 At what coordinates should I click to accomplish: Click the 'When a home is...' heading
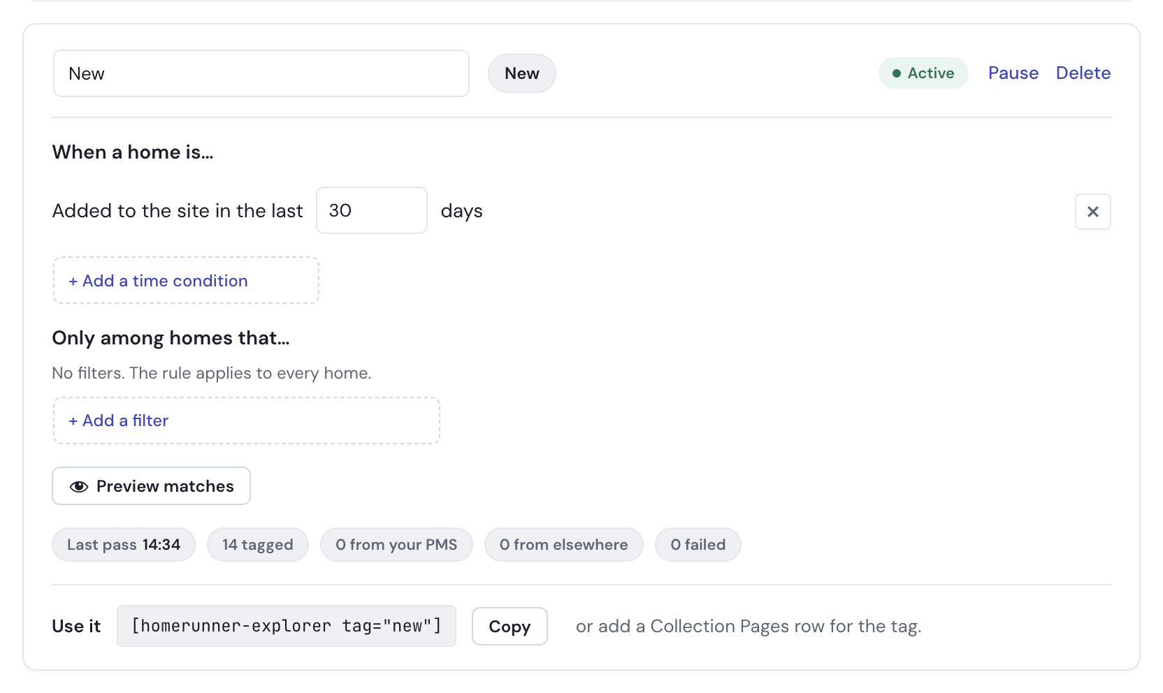coord(133,152)
